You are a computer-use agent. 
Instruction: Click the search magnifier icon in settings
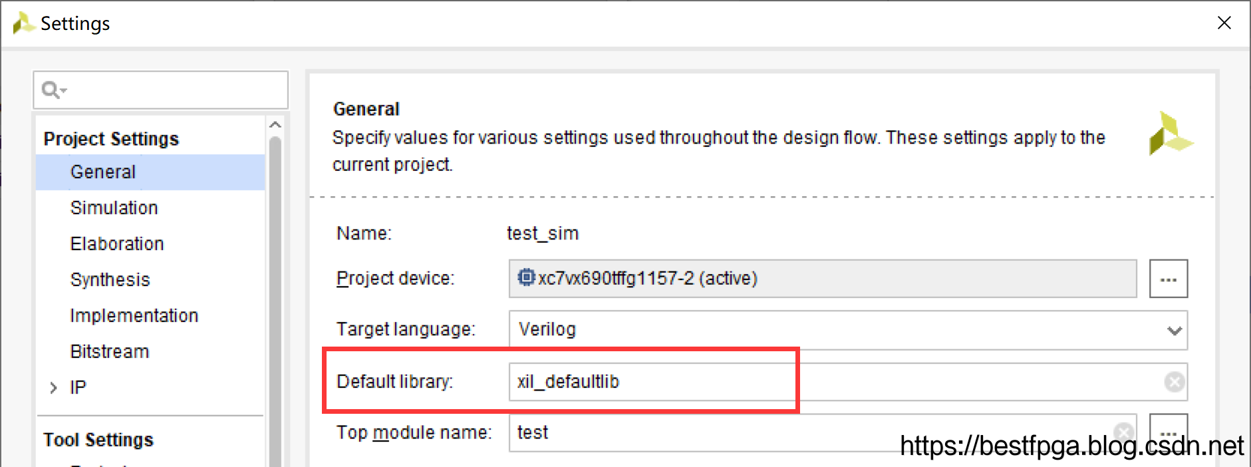tap(50, 89)
